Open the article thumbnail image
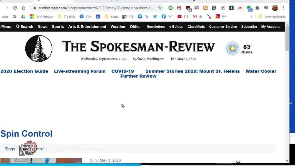295x166 pixels. [x=41, y=161]
